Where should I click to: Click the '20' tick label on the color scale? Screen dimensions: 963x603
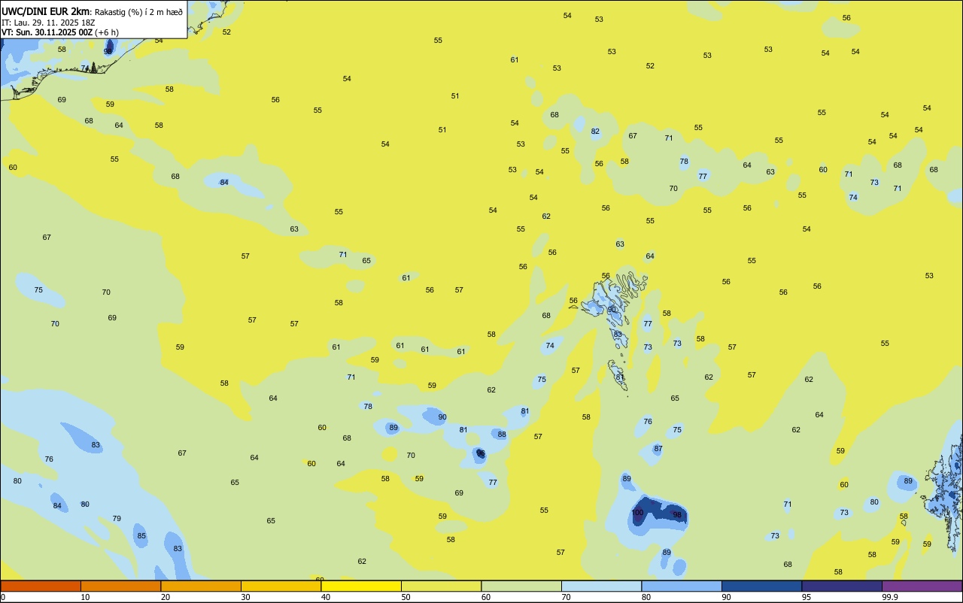(166, 597)
